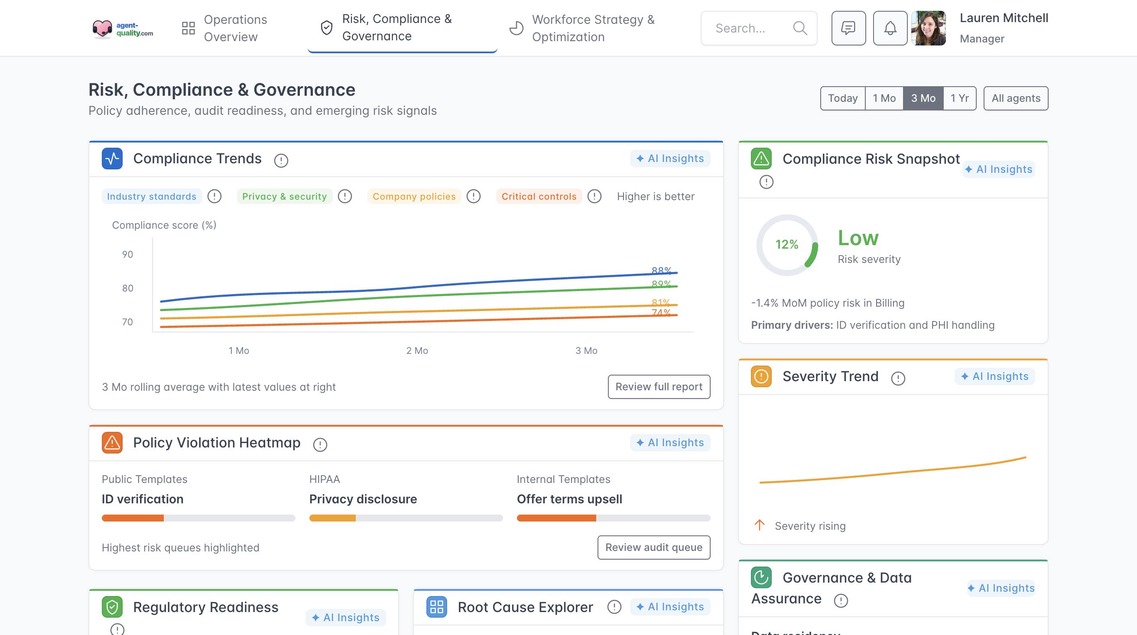Click the agent-quality.com logo
The width and height of the screenshot is (1137, 635).
123,29
